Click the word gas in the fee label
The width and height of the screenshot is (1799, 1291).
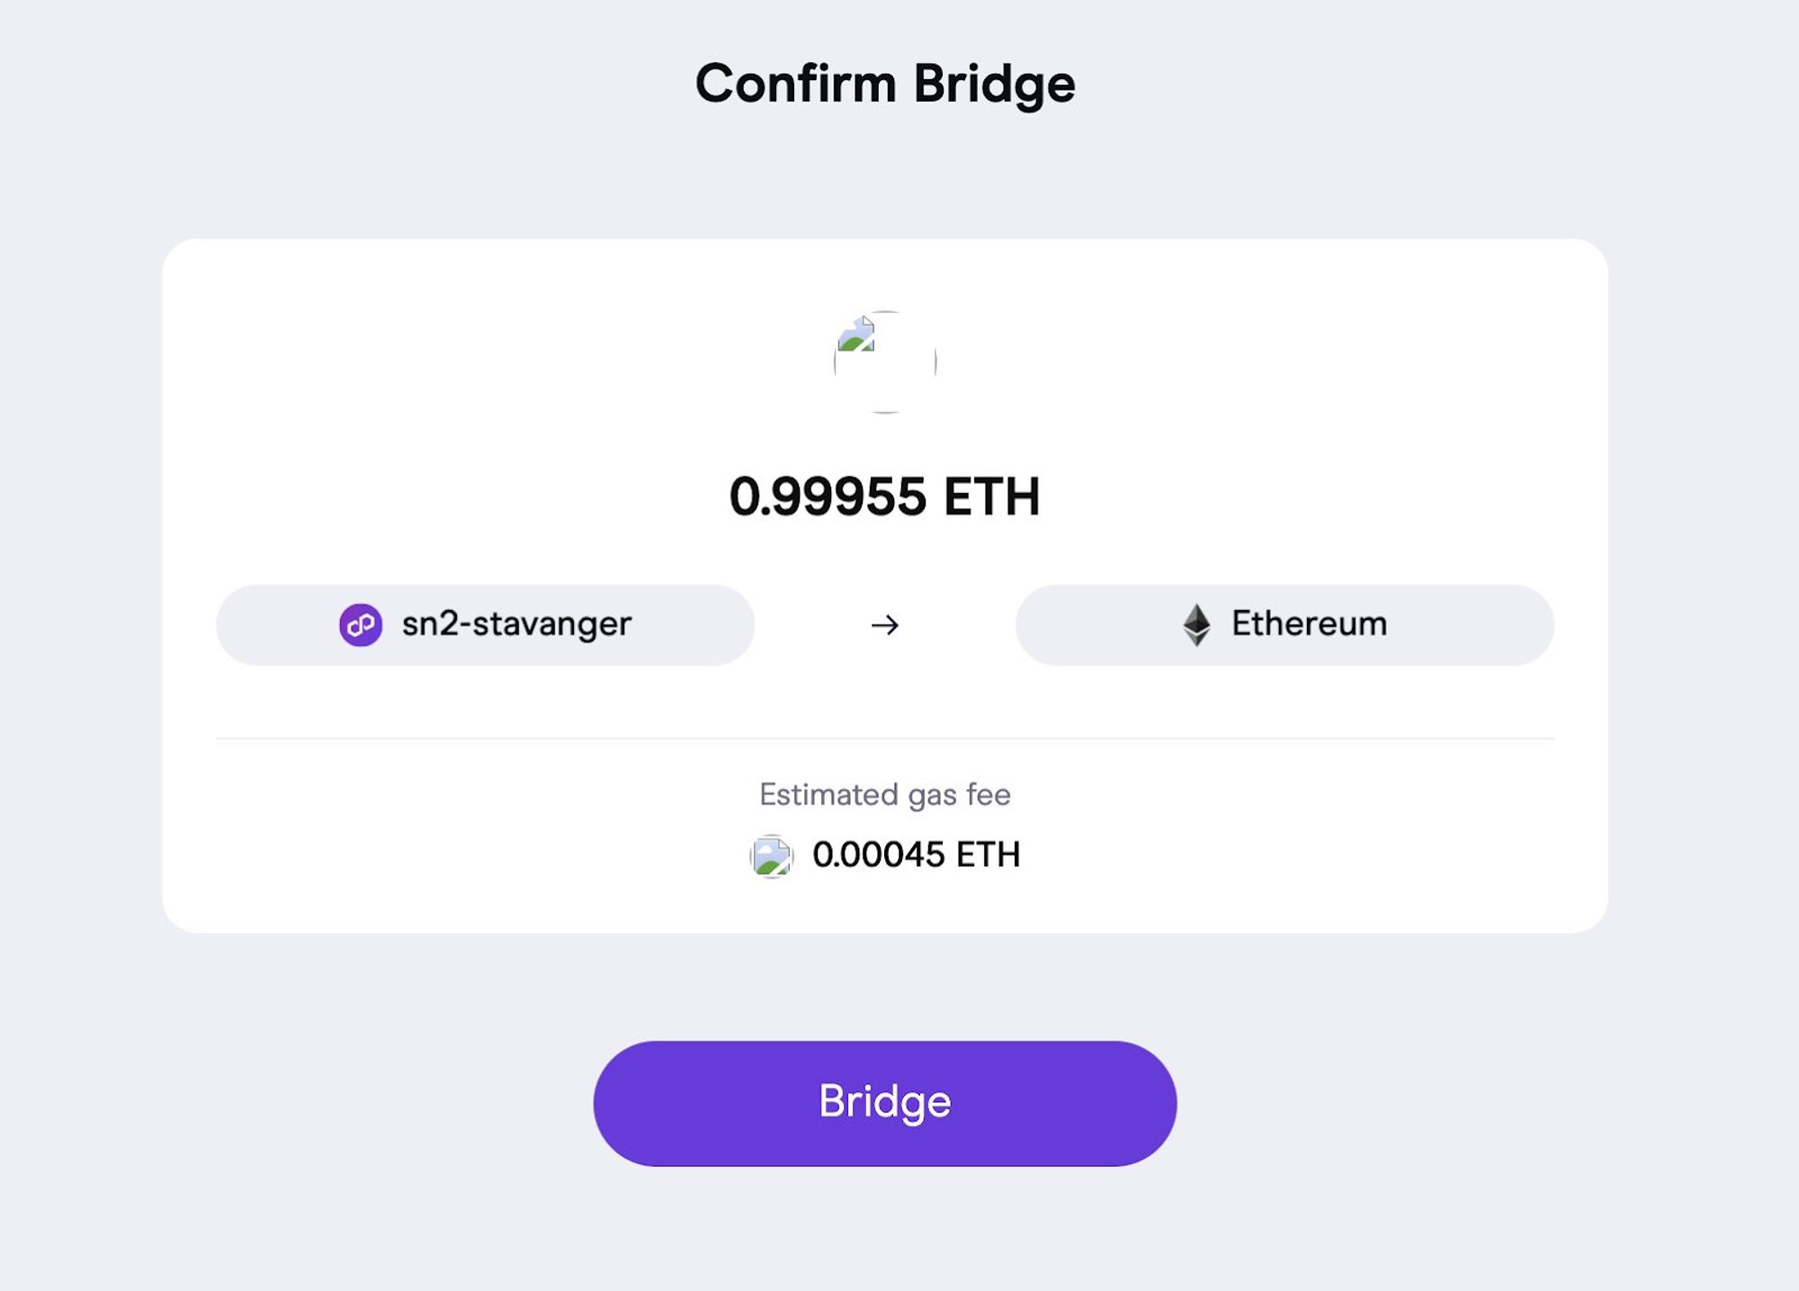932,795
